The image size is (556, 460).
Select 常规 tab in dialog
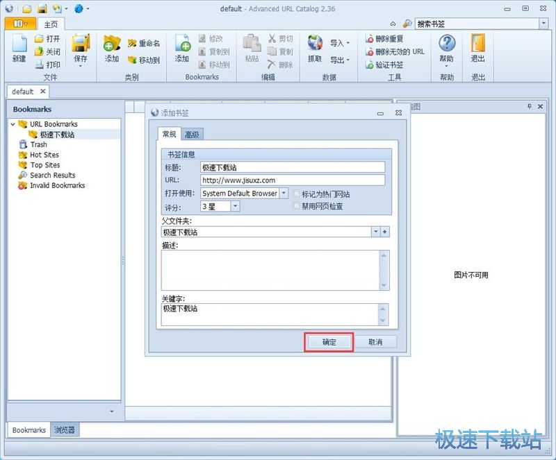[169, 134]
